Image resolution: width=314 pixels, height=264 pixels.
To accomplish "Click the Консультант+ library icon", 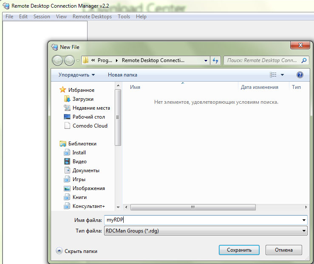I will (67, 206).
